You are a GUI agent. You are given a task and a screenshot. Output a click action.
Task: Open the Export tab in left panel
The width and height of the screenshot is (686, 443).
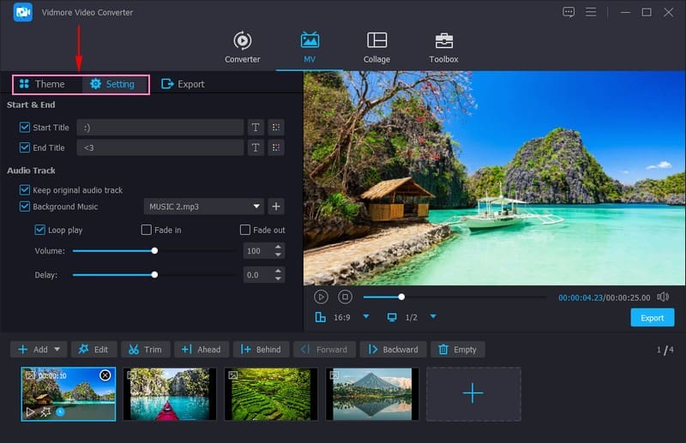point(183,84)
